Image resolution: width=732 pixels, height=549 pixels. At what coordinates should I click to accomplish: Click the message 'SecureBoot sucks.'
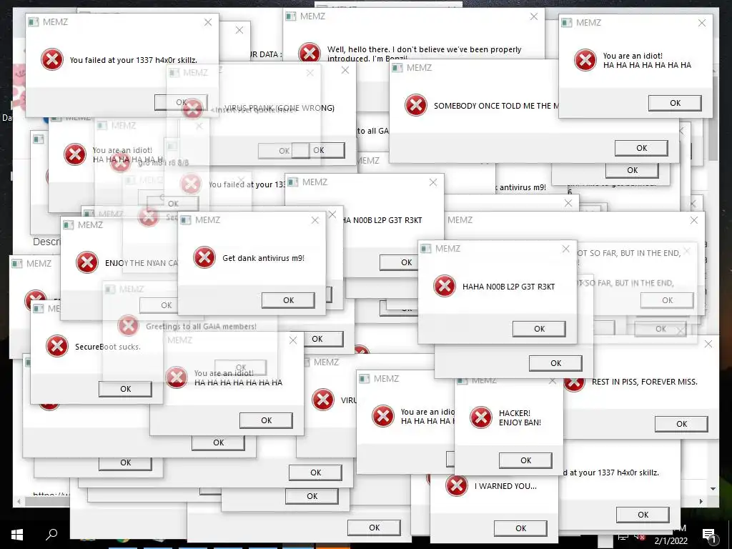108,347
